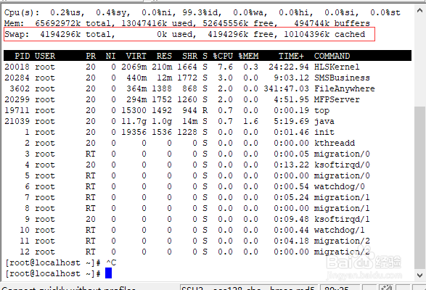Click the Swap: label
The image size is (426, 290).
tap(17, 34)
